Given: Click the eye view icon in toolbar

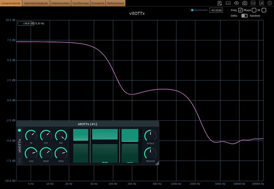Looking at the screenshot, I should [x=237, y=3].
